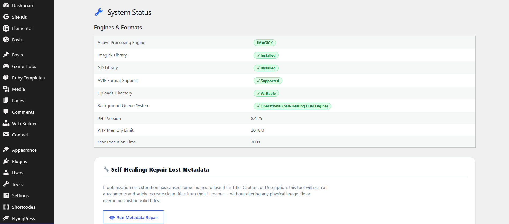Click the Appearance paintbrush icon
Screen dimensions: 509x224
point(6,150)
